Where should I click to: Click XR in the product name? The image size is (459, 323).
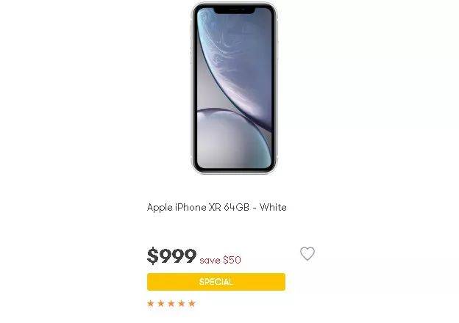pos(215,207)
